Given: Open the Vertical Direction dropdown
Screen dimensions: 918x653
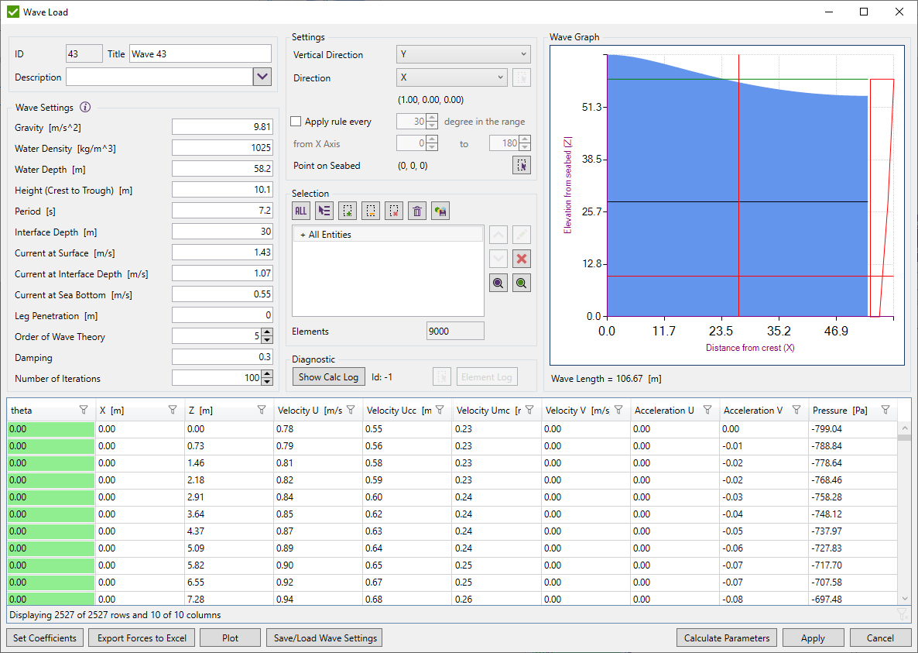Looking at the screenshot, I should point(524,54).
